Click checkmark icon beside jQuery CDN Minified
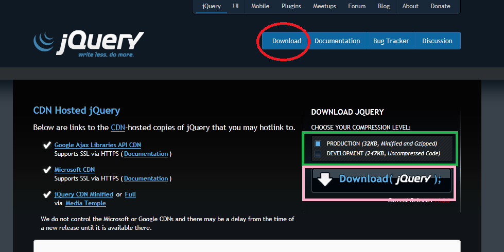Image resolution: width=504 pixels, height=252 pixels. click(47, 194)
